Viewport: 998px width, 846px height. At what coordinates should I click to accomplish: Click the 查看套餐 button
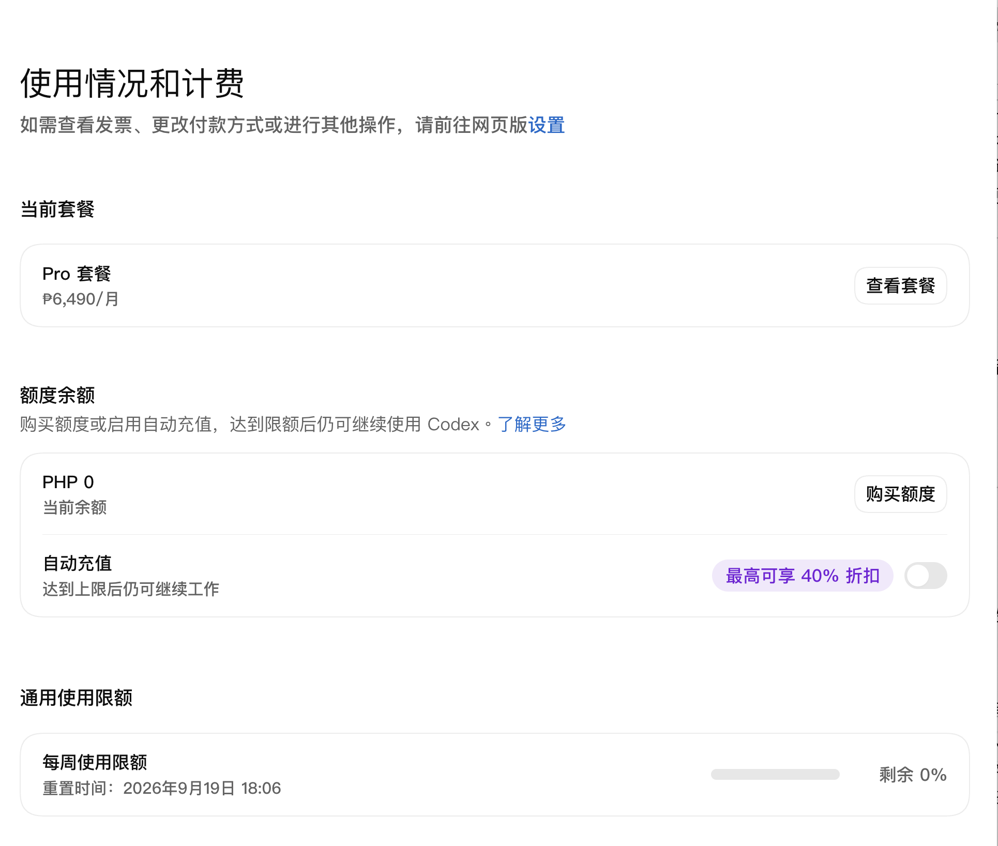(900, 285)
